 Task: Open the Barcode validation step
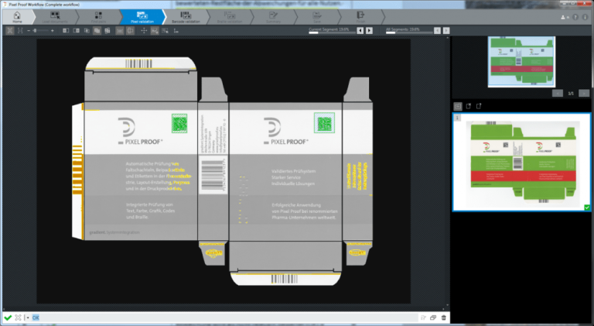pyautogui.click(x=186, y=17)
